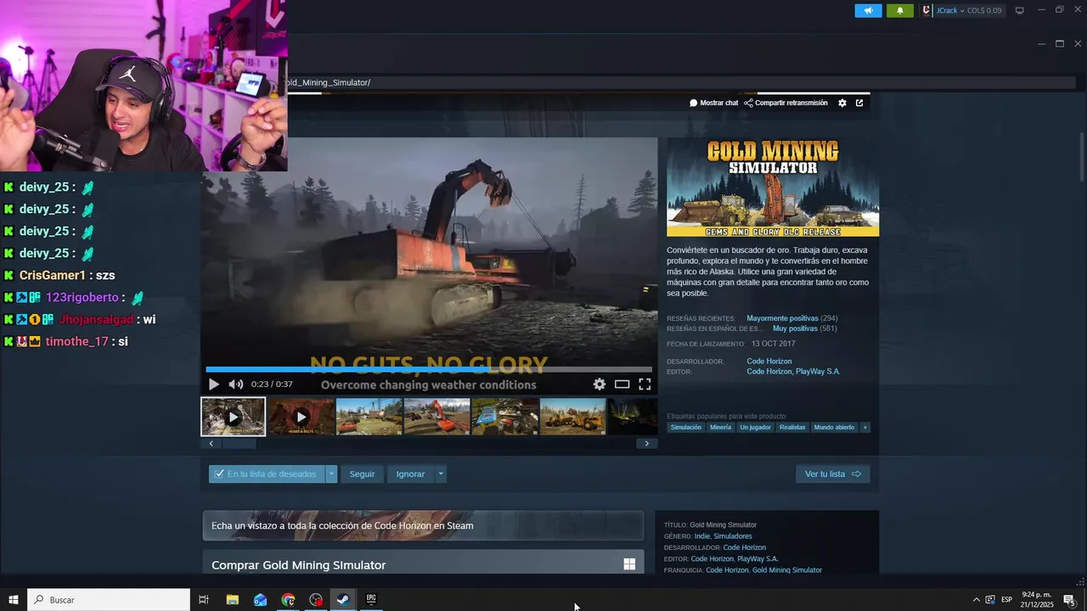The height and width of the screenshot is (611, 1087).
Task: Select the third screenshot thumbnail with the red truck
Action: coord(369,417)
